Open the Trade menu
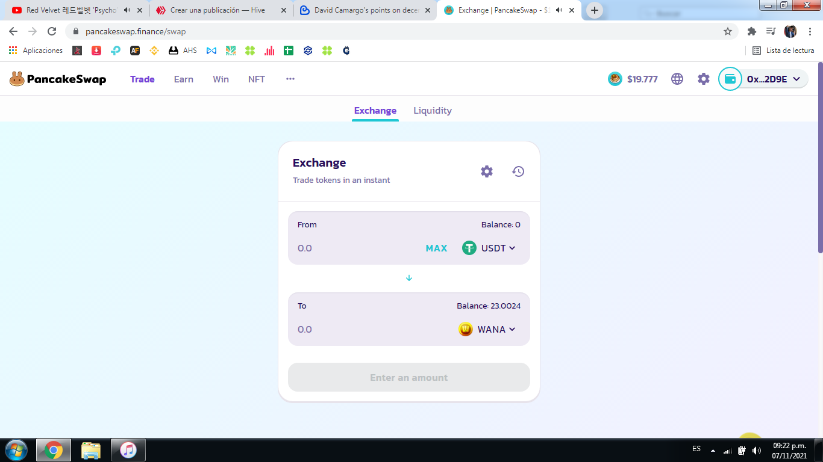The image size is (823, 462). (142, 79)
